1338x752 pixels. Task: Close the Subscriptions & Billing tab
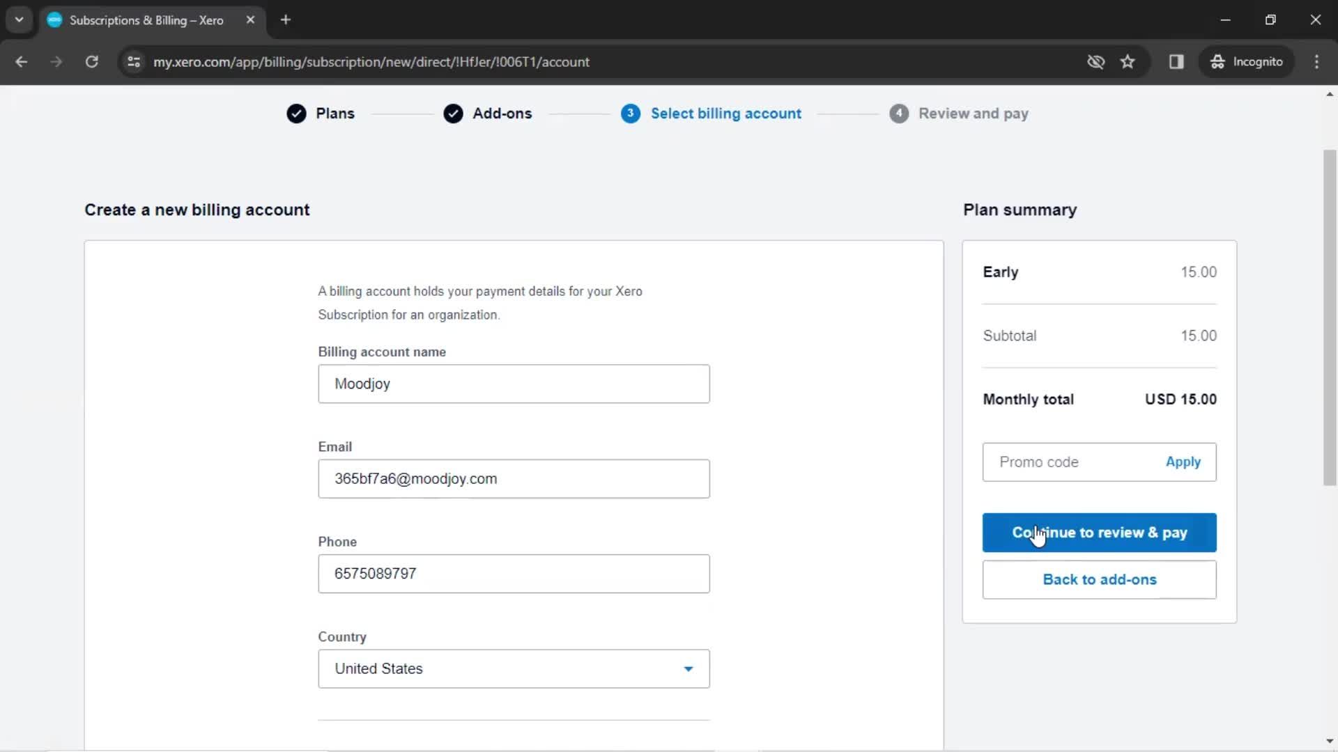point(250,19)
